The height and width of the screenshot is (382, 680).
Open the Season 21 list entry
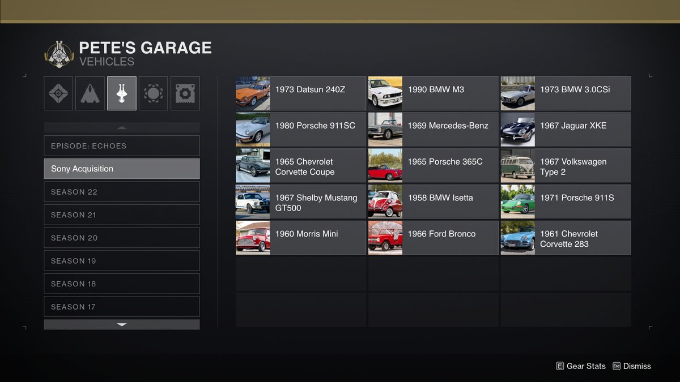point(122,215)
